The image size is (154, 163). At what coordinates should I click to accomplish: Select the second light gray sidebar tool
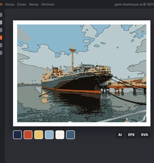pyautogui.click(x=1, y=22)
